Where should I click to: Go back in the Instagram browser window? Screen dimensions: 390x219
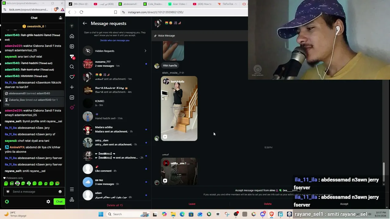[x=69, y=12]
